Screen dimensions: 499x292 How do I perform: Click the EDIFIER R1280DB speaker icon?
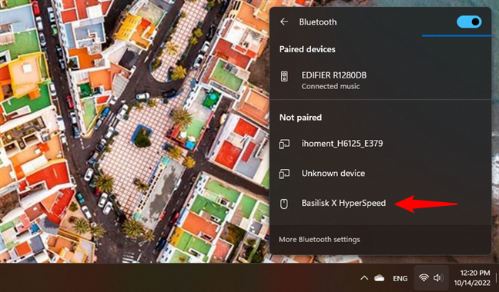284,77
